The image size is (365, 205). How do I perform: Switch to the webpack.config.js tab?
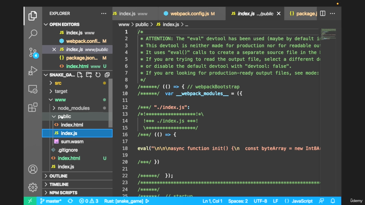[x=192, y=13]
